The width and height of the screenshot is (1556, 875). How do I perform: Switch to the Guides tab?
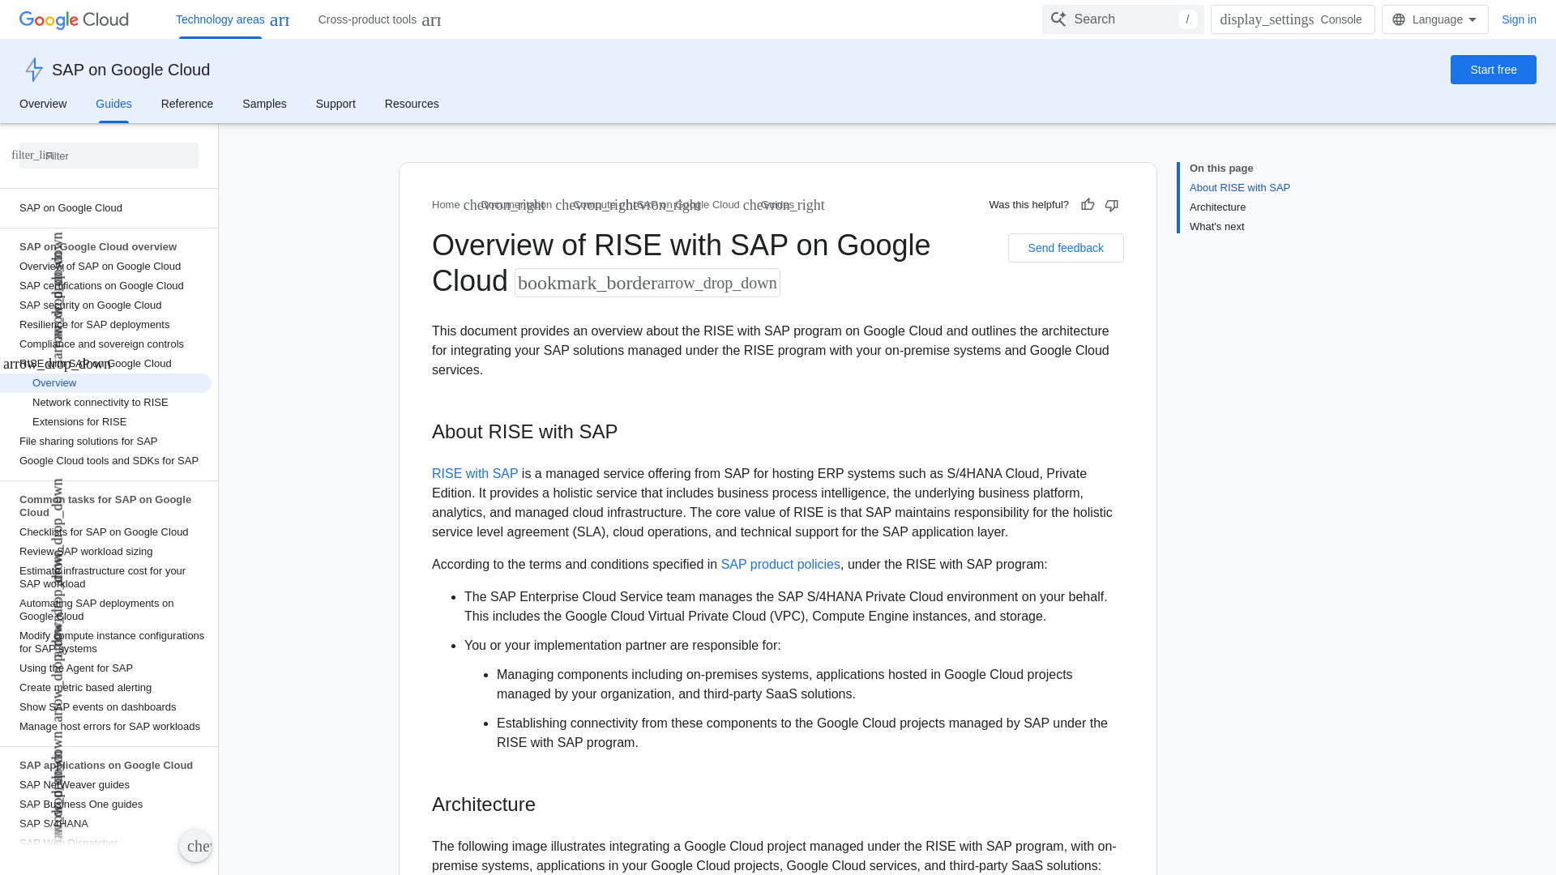pyautogui.click(x=113, y=104)
